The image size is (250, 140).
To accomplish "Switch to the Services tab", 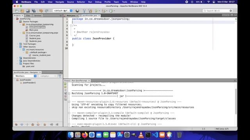I will click(x=38, y=16).
